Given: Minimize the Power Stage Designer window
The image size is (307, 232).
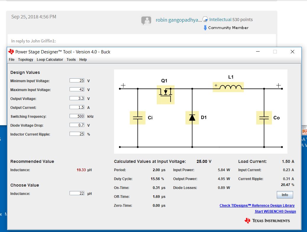Looking at the screenshot, I should (258, 52).
